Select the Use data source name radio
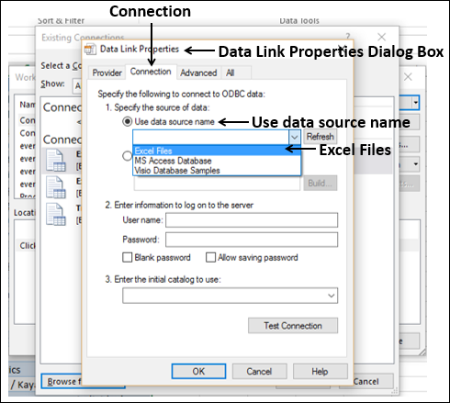Image resolution: width=450 pixels, height=403 pixels. (x=128, y=121)
